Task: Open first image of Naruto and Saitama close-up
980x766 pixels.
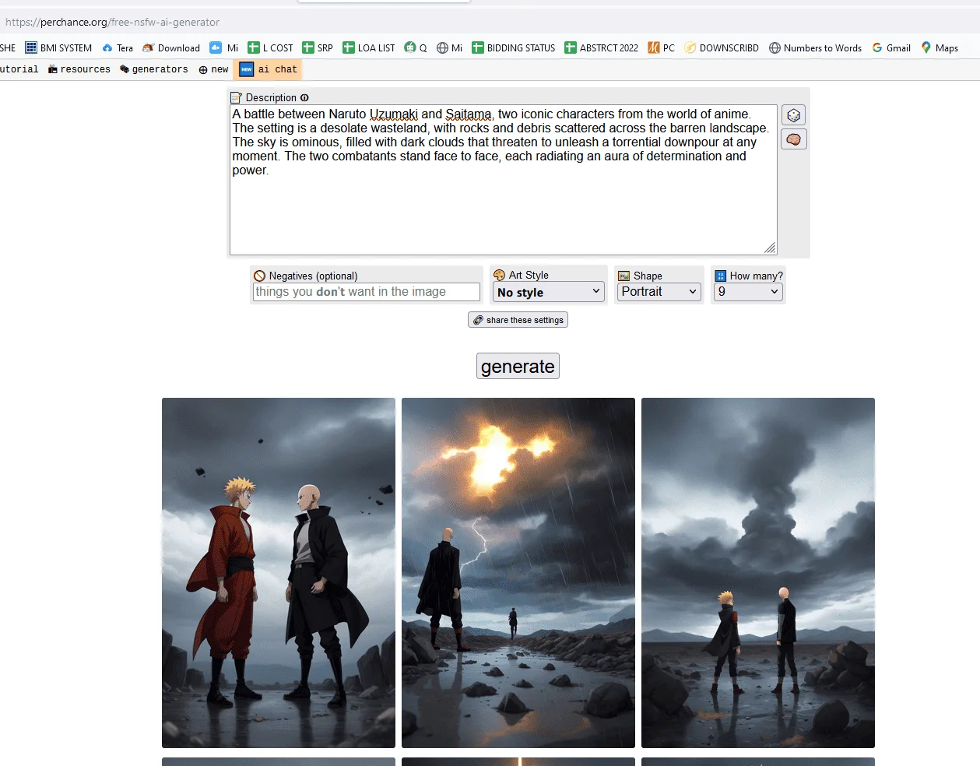Action: click(x=279, y=573)
